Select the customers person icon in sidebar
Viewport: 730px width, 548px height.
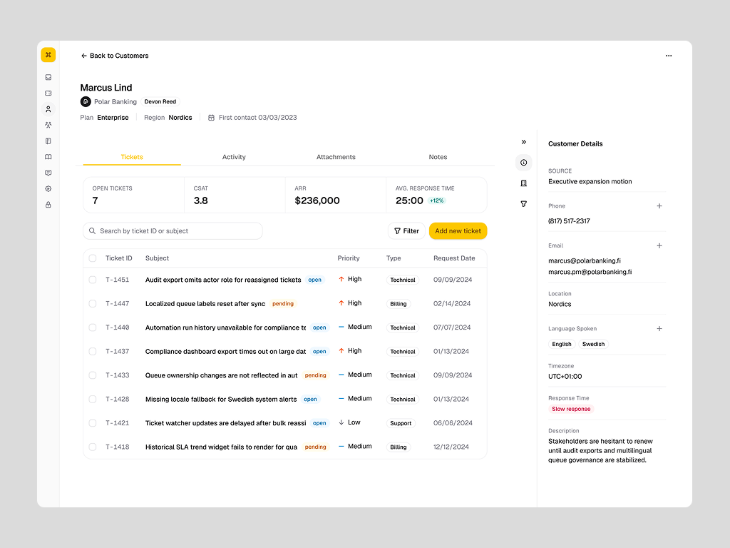click(x=48, y=109)
